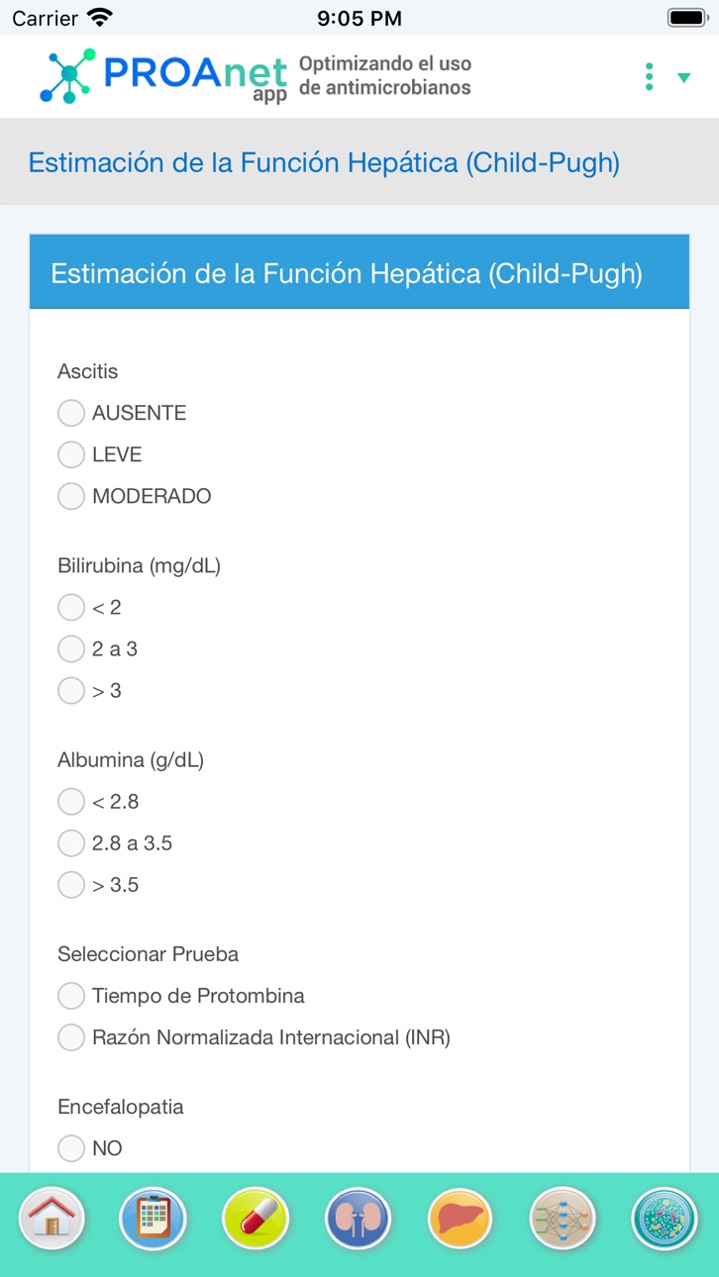Open the kidney function icon
Image resolution: width=719 pixels, height=1277 pixels.
(x=358, y=1219)
